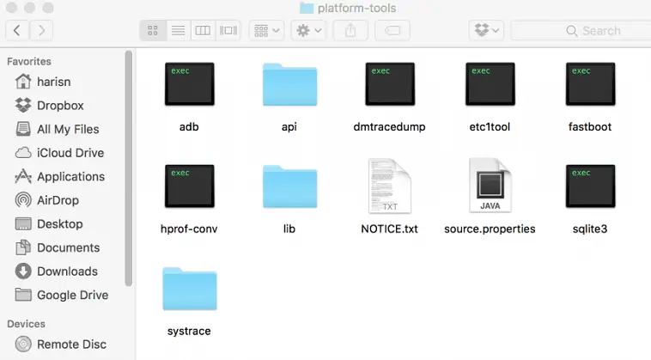Switch to column view
Image resolution: width=651 pixels, height=360 pixels.
(x=203, y=30)
